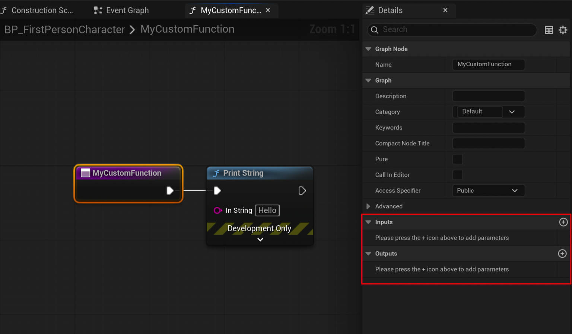The height and width of the screenshot is (334, 572).
Task: Click the view options icon beside the gear
Action: (x=549, y=30)
